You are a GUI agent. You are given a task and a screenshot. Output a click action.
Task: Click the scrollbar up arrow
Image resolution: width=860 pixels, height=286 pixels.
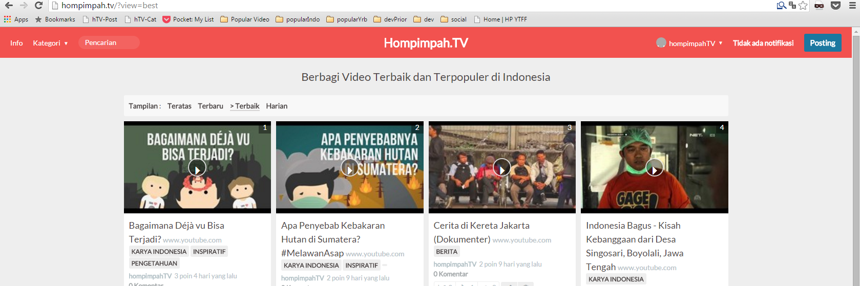tap(856, 31)
